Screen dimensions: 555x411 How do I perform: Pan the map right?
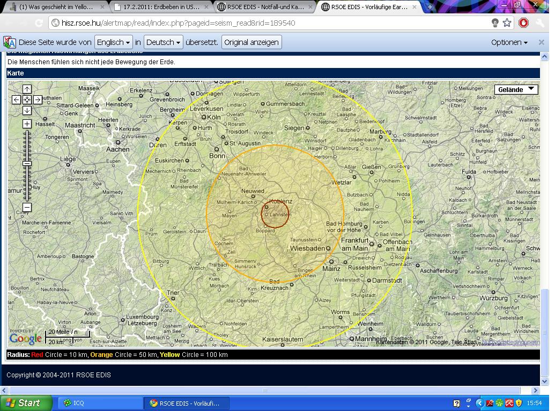pos(38,100)
